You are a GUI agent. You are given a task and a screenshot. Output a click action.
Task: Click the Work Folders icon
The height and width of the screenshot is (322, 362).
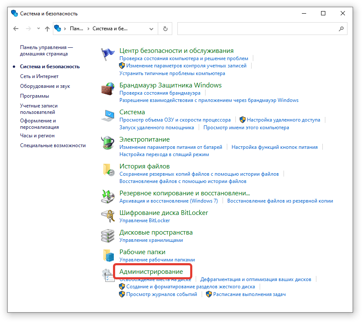(107, 255)
